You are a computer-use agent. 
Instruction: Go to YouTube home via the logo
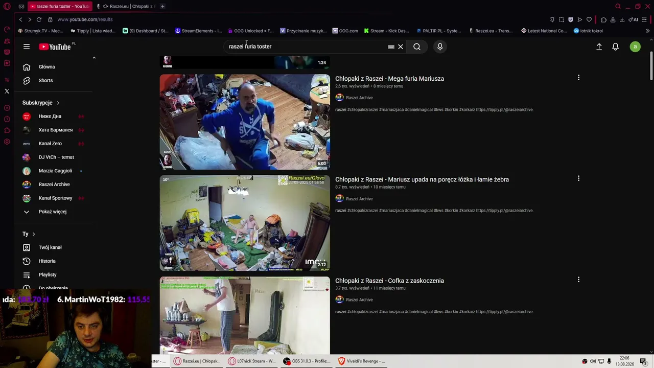(55, 47)
